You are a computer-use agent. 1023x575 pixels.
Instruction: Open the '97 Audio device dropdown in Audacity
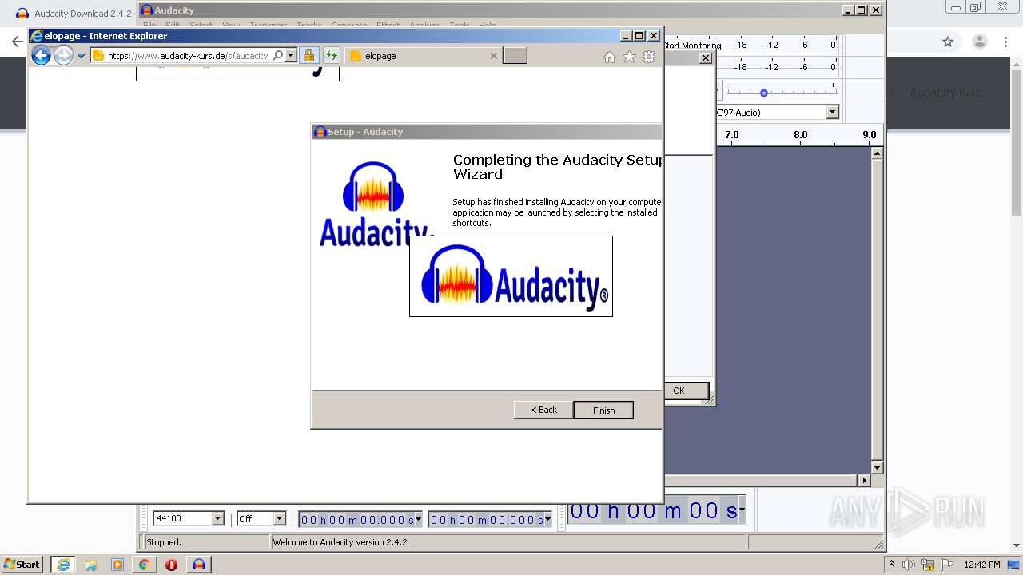[832, 113]
